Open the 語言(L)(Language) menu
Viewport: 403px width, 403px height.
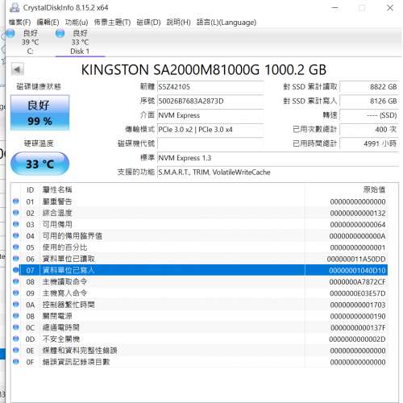click(x=226, y=23)
